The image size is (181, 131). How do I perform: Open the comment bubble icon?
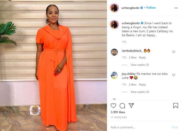pos(122,106)
